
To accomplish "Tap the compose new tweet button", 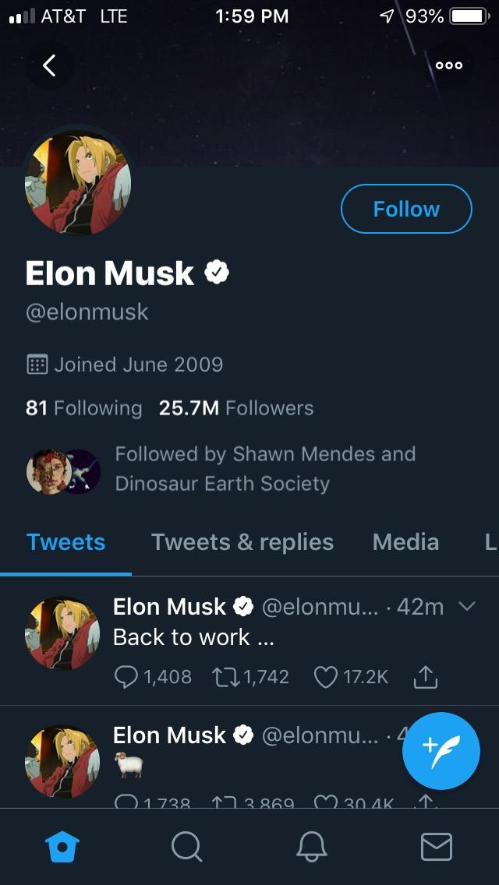I will [441, 751].
